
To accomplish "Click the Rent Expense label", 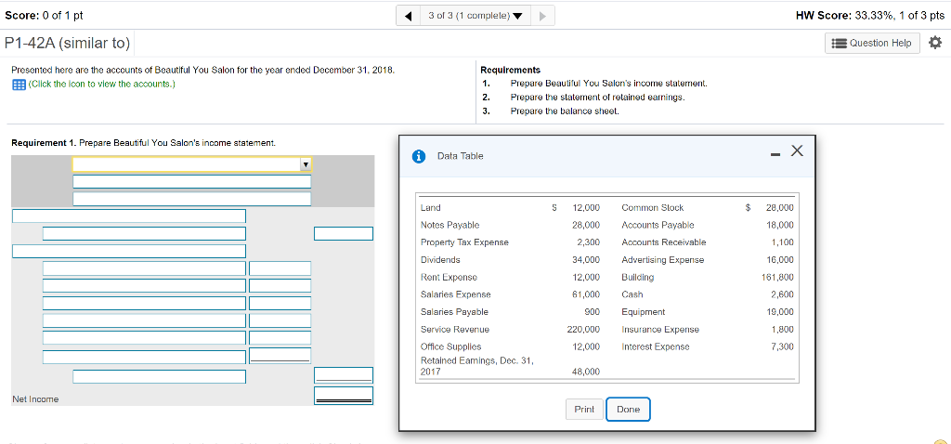I will coord(449,277).
